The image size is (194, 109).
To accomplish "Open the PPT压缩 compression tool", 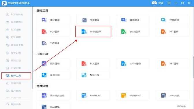I will click(173, 63).
